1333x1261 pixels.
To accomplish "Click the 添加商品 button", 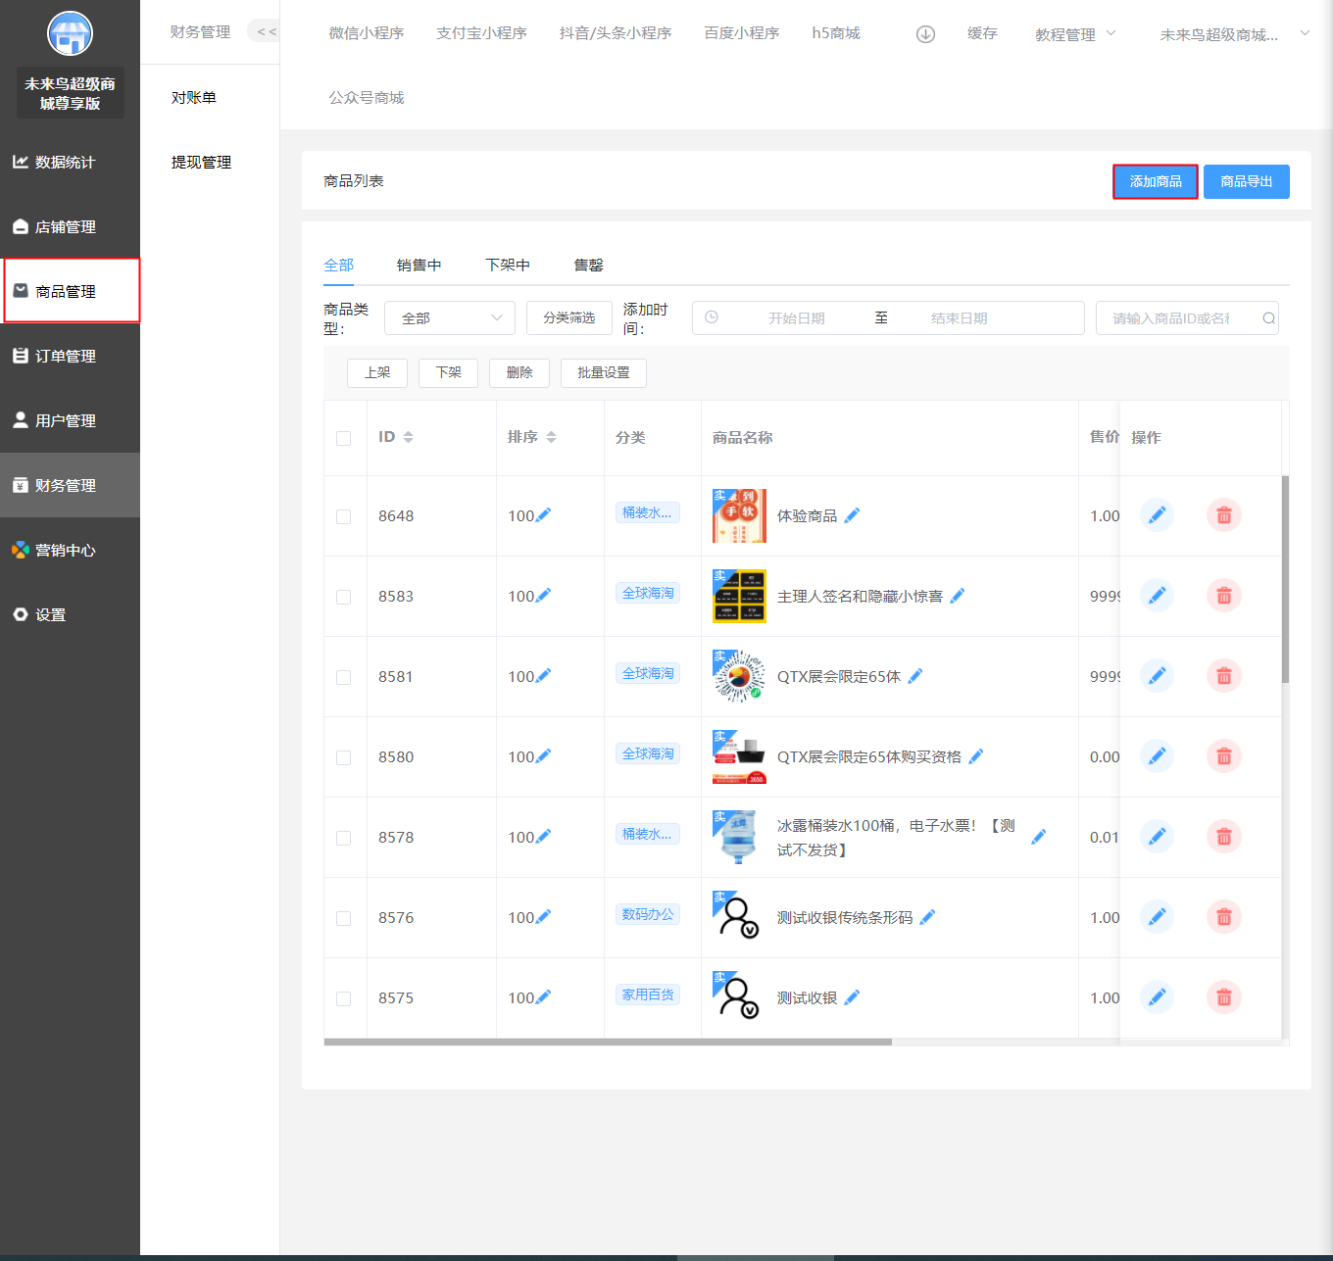I will tap(1155, 181).
